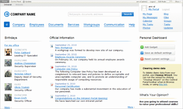Viewport: 183px width, 109px height.
Task: Click the red X Reset settings icon
Action: (142, 59)
